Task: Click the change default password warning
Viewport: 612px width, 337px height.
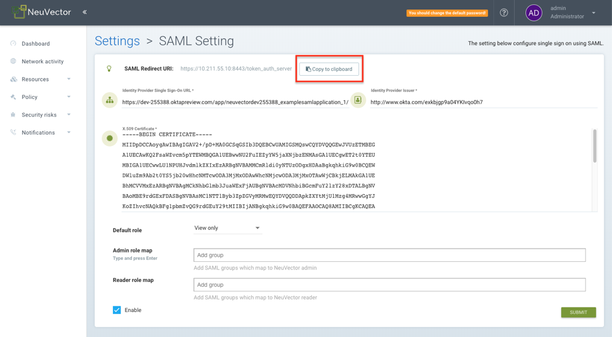Action: pyautogui.click(x=448, y=13)
